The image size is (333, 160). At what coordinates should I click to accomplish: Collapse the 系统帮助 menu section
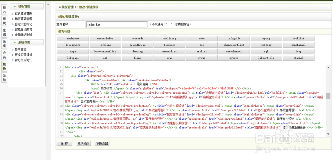pos(27,42)
